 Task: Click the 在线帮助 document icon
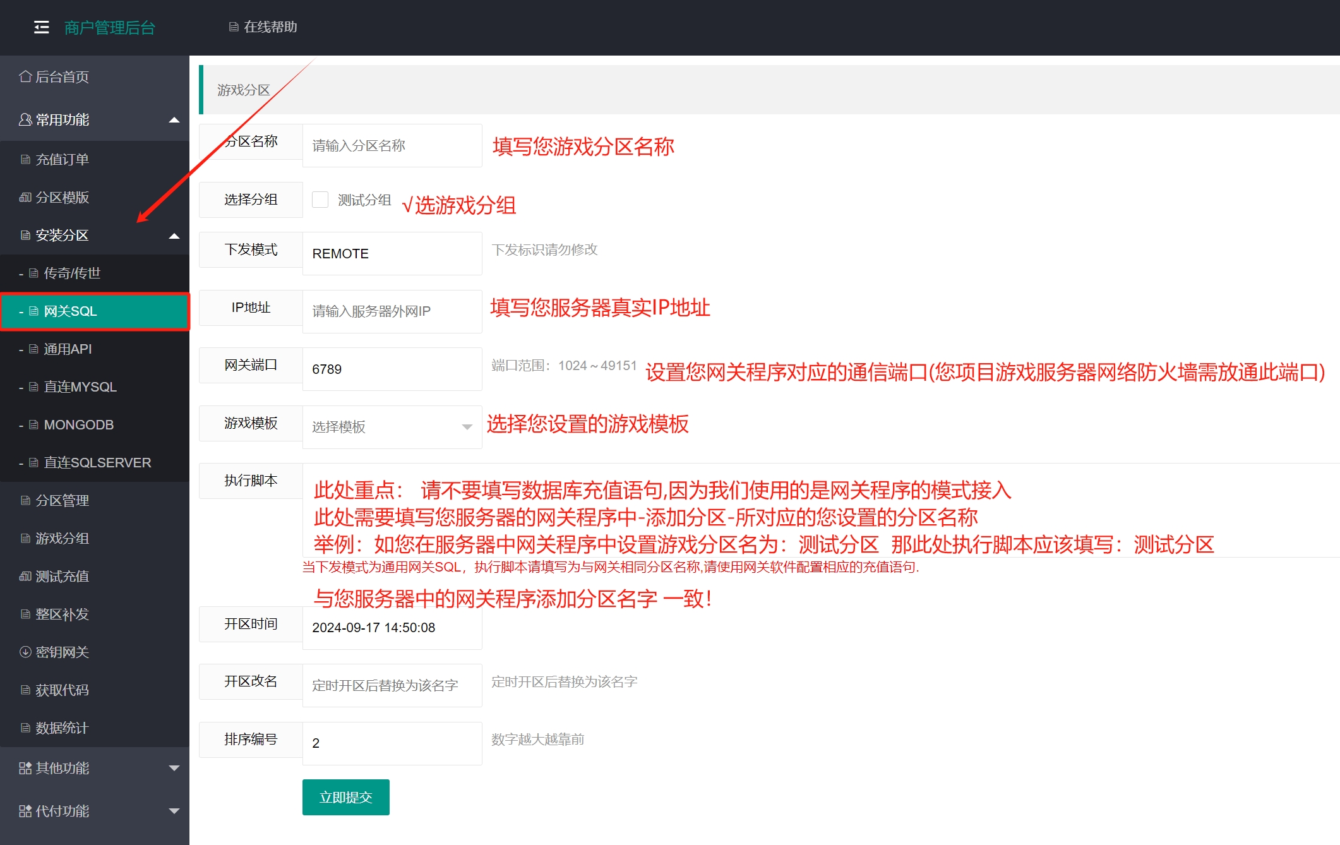(234, 27)
